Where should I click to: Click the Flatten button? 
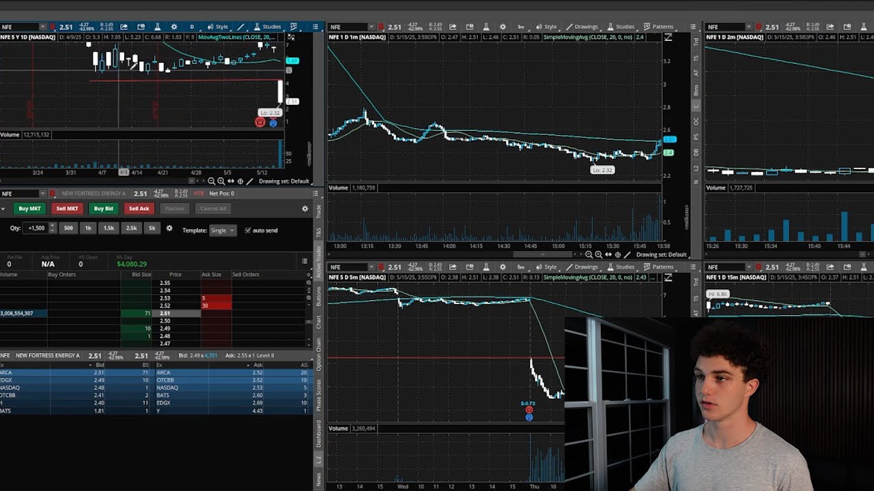coord(175,209)
